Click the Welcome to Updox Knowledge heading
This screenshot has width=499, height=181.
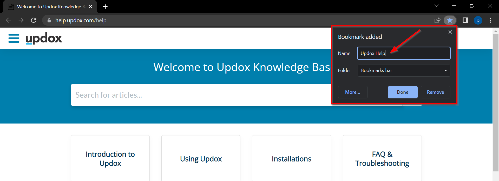242,67
